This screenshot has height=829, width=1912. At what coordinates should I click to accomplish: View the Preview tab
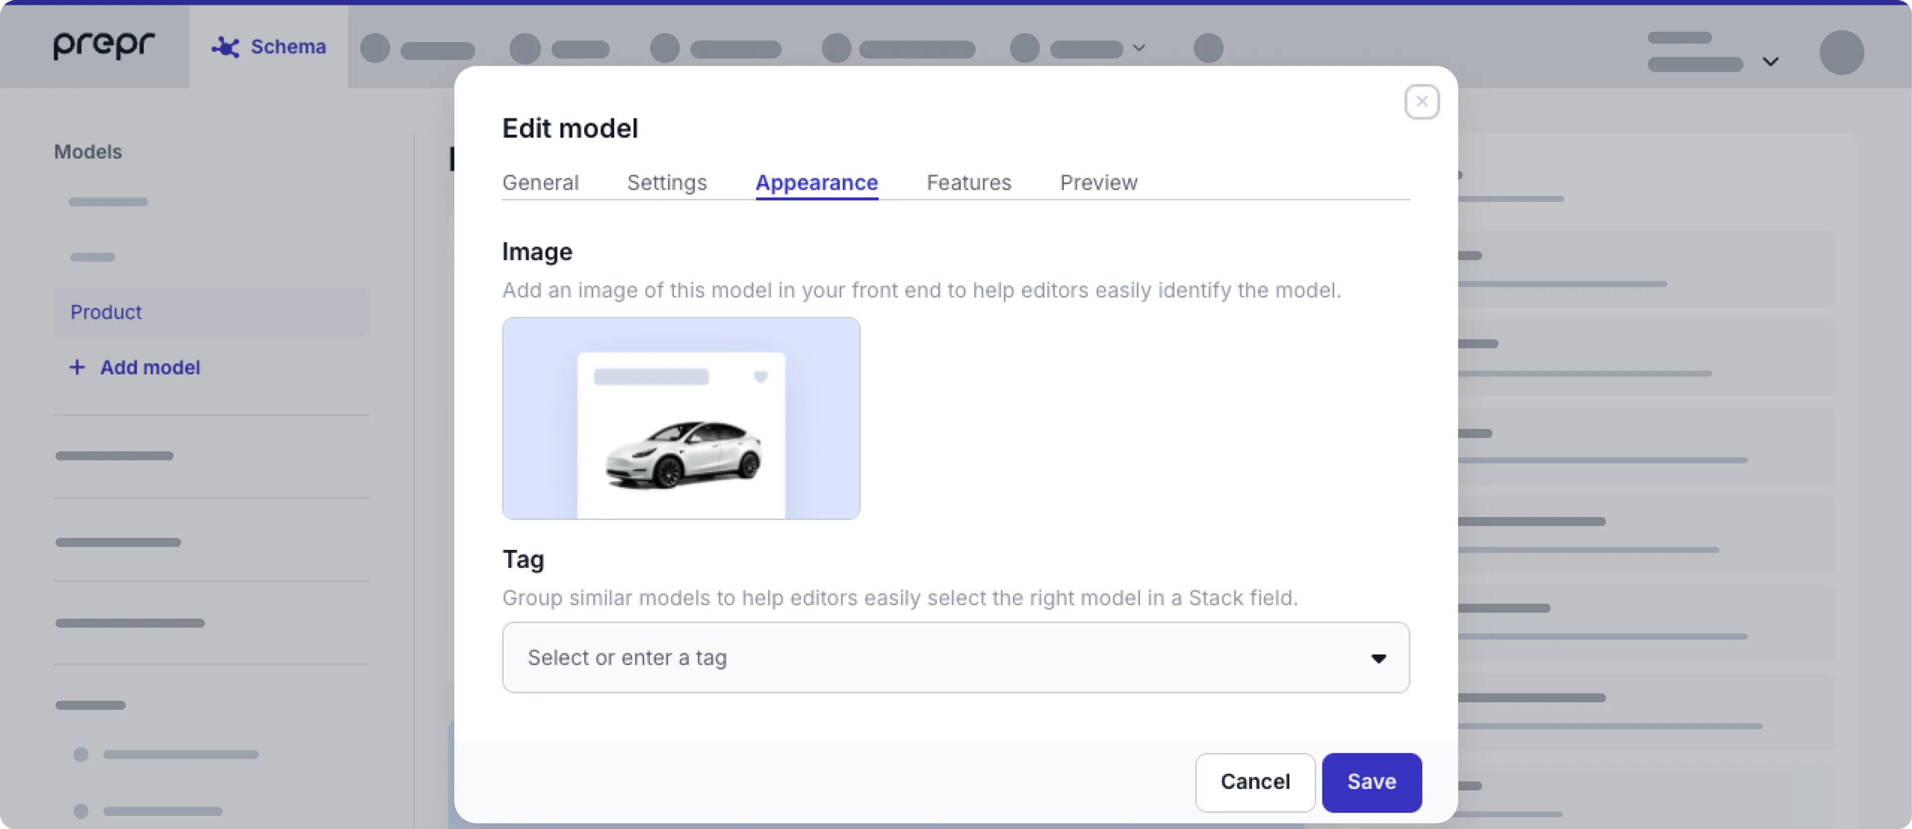coord(1098,183)
